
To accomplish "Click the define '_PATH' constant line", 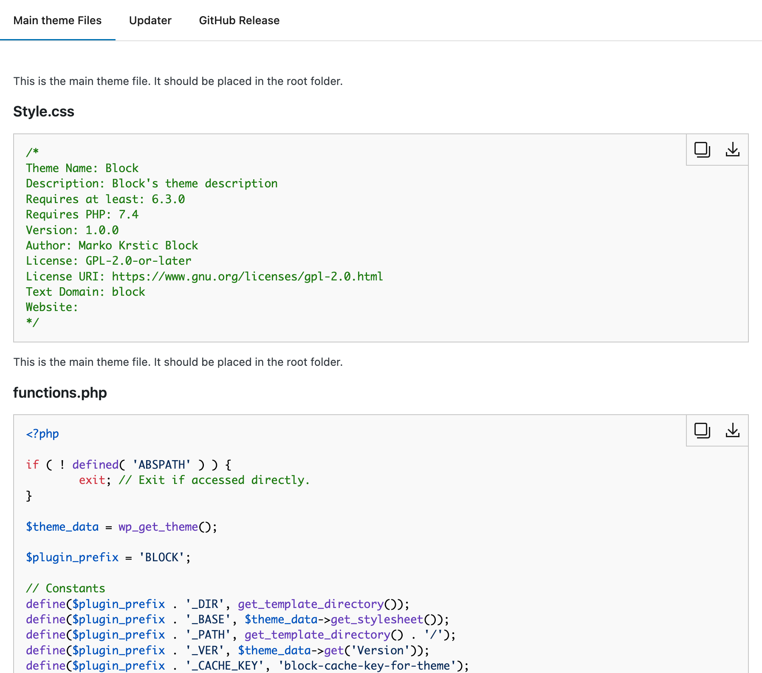I will tap(241, 635).
